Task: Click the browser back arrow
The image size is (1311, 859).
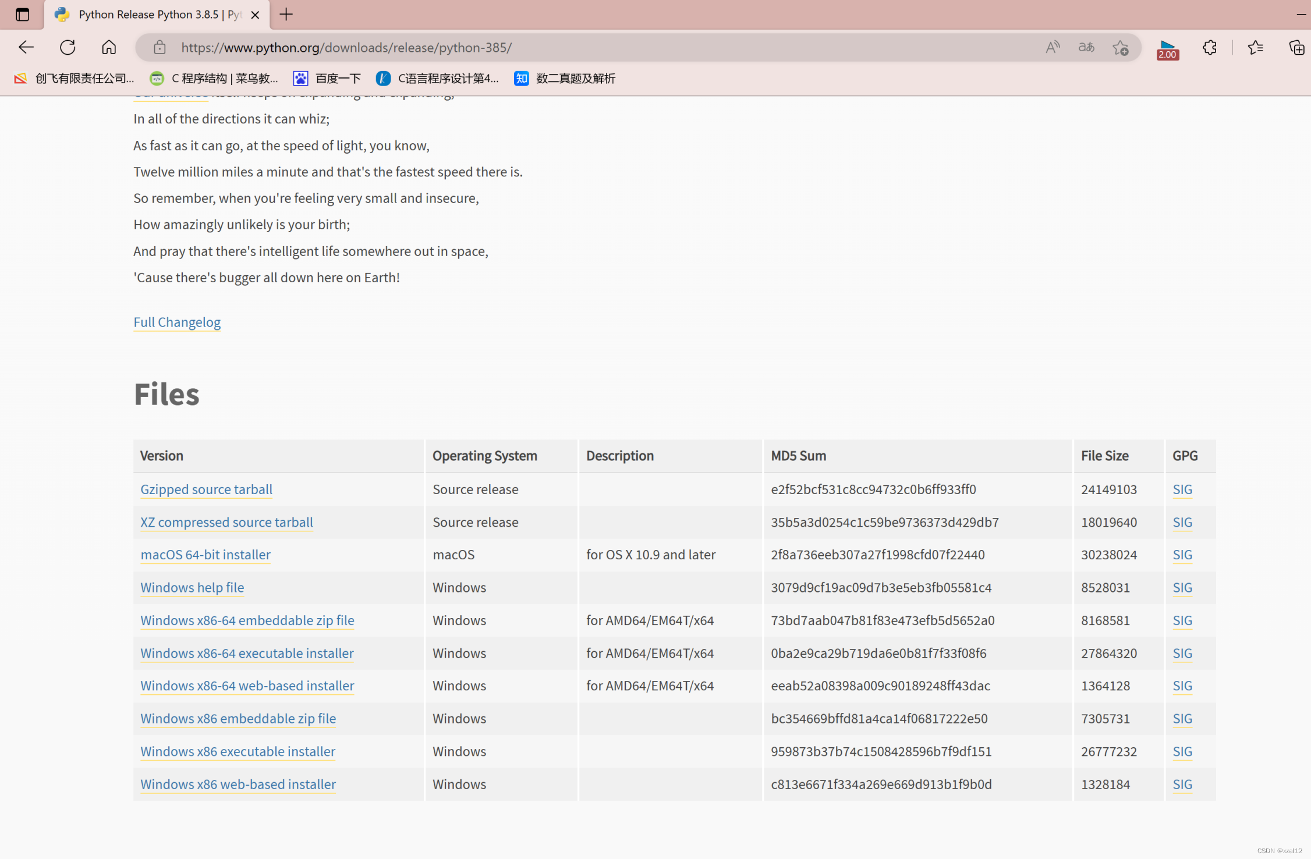Action: click(26, 47)
